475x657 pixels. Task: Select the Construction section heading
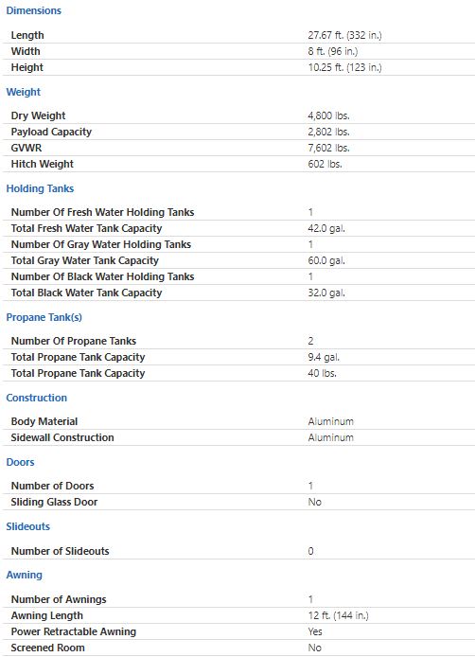tap(37, 398)
